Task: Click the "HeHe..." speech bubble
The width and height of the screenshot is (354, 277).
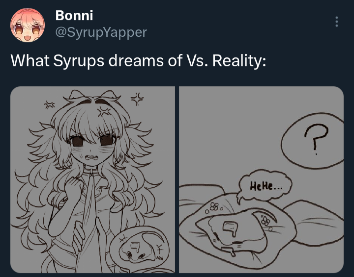Action: [x=265, y=186]
